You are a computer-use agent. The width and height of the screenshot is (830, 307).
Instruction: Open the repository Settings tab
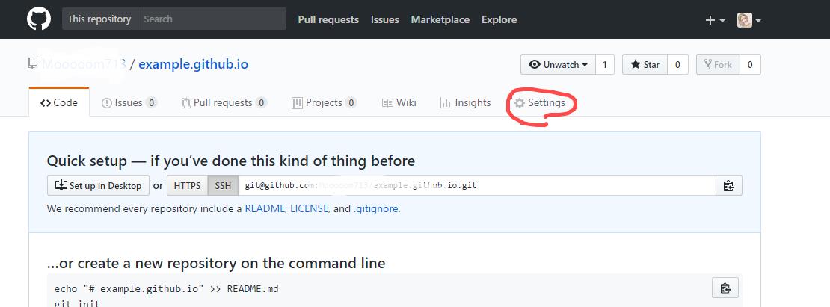[540, 103]
